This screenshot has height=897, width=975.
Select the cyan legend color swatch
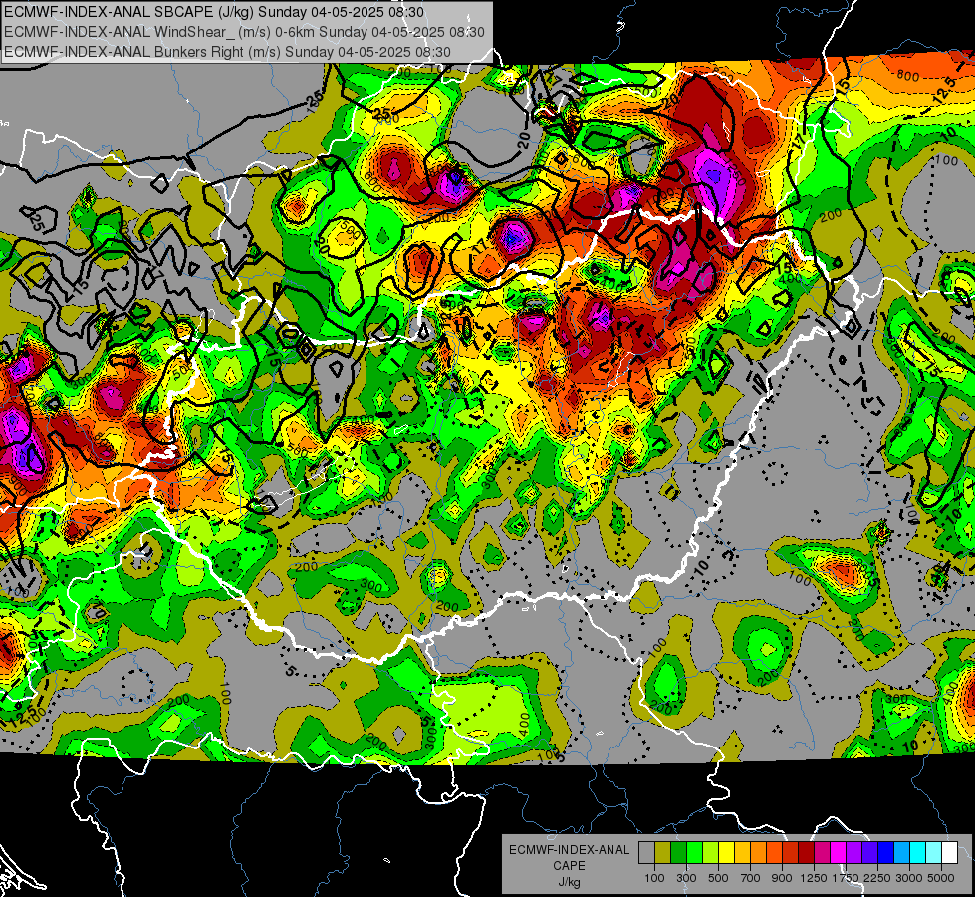(x=918, y=852)
